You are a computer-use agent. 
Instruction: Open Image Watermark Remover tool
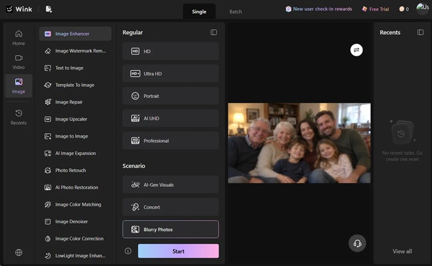pyautogui.click(x=75, y=51)
